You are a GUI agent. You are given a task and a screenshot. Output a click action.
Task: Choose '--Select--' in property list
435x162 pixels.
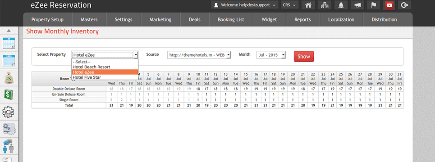[105, 62]
